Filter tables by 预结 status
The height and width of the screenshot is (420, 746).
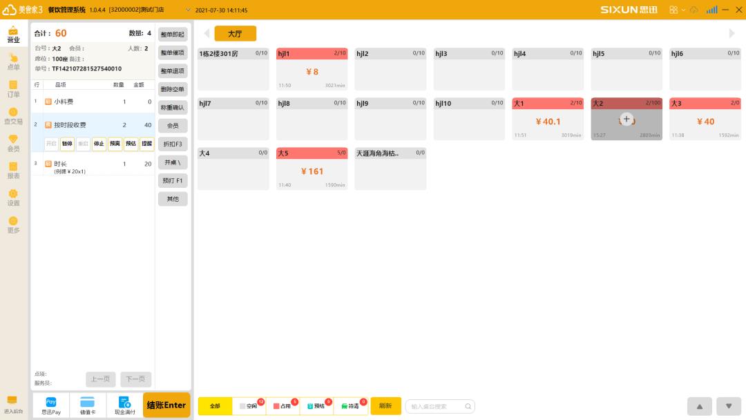coord(317,406)
